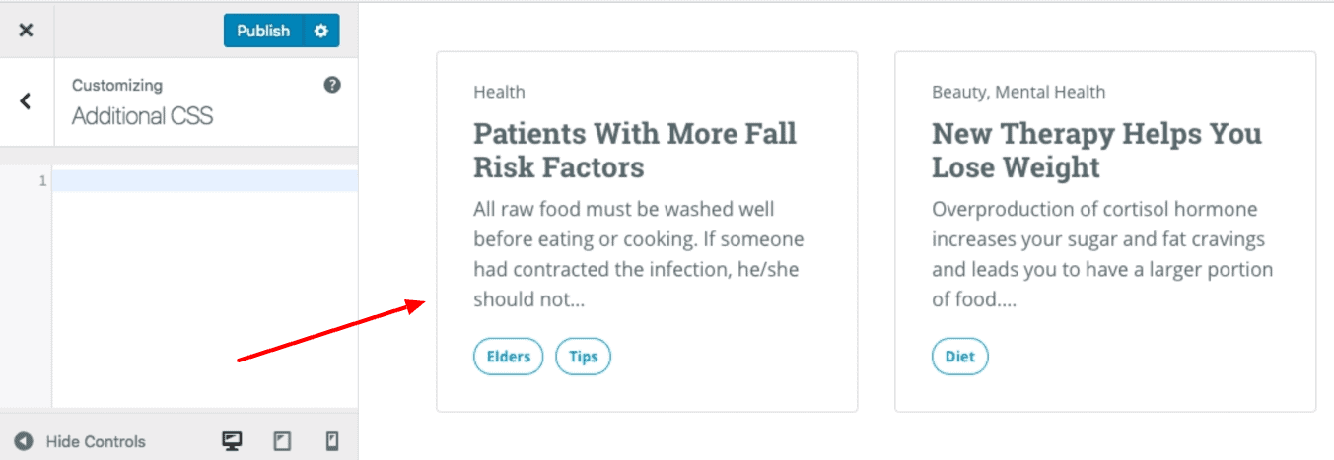Go back using the left chevron arrow
The image size is (1334, 460).
26,100
